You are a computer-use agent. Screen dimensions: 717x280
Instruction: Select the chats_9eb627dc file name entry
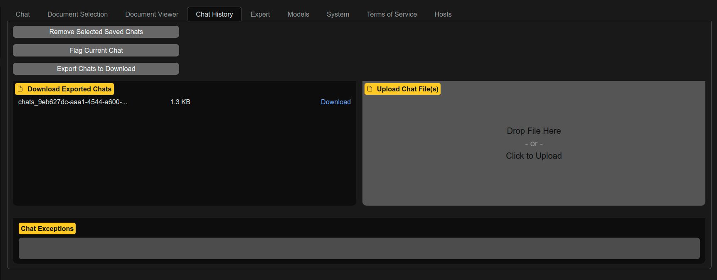[73, 102]
